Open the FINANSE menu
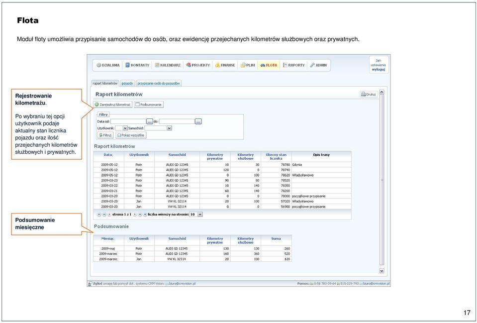Screen dimensions: 477x323 pyautogui.click(x=225, y=65)
